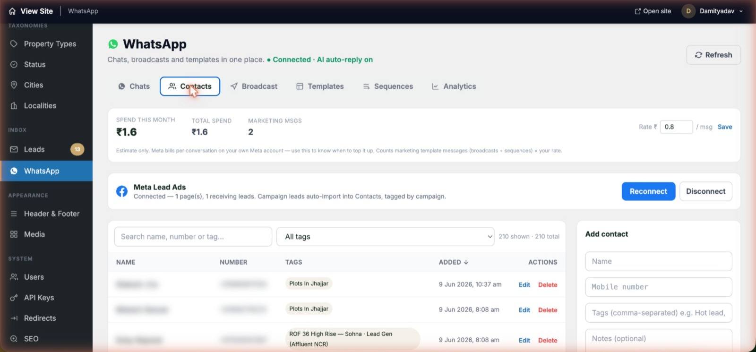Click the Notes (optional) field
This screenshot has height=352, width=756.
point(659,340)
